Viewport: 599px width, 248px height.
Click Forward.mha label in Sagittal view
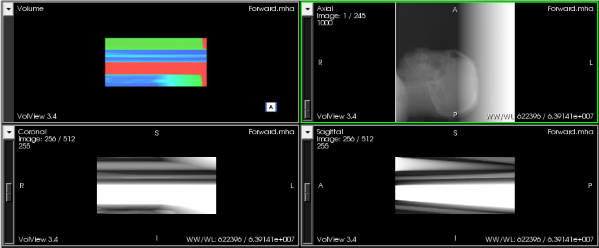click(570, 132)
